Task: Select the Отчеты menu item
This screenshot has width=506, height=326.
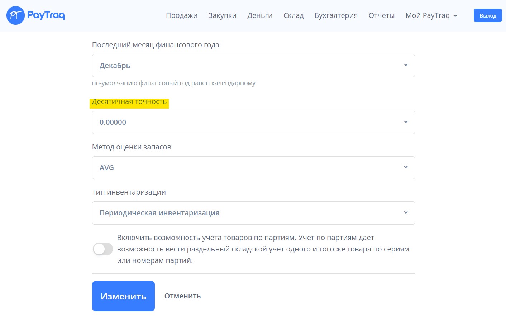Action: [382, 15]
